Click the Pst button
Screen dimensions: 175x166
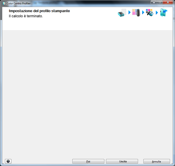point(88,161)
